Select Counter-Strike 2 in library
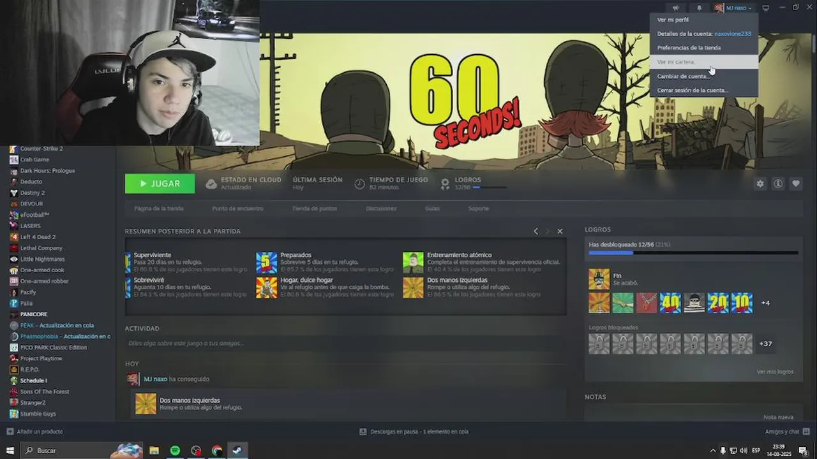The image size is (817, 459). (41, 149)
